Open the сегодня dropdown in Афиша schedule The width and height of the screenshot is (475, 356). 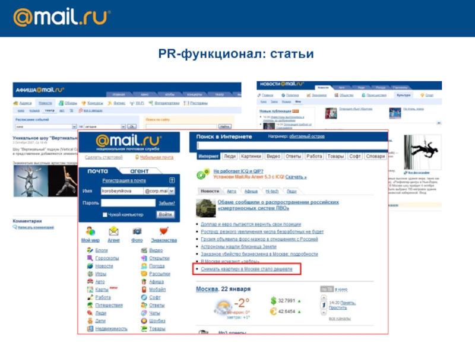pyautogui.click(x=123, y=126)
